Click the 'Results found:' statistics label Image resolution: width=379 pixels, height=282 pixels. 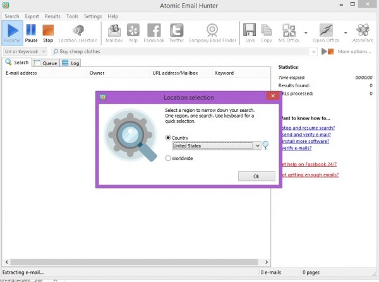(x=294, y=85)
